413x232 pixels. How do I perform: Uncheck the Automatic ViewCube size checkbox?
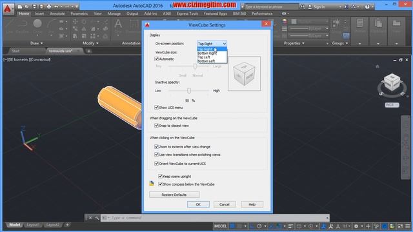pos(156,59)
